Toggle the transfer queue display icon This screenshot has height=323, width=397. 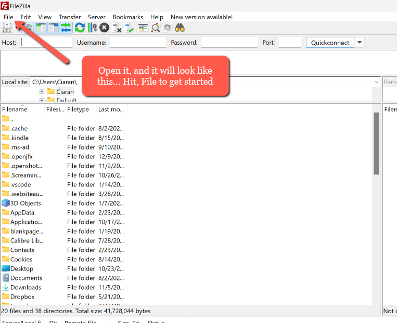pos(66,28)
